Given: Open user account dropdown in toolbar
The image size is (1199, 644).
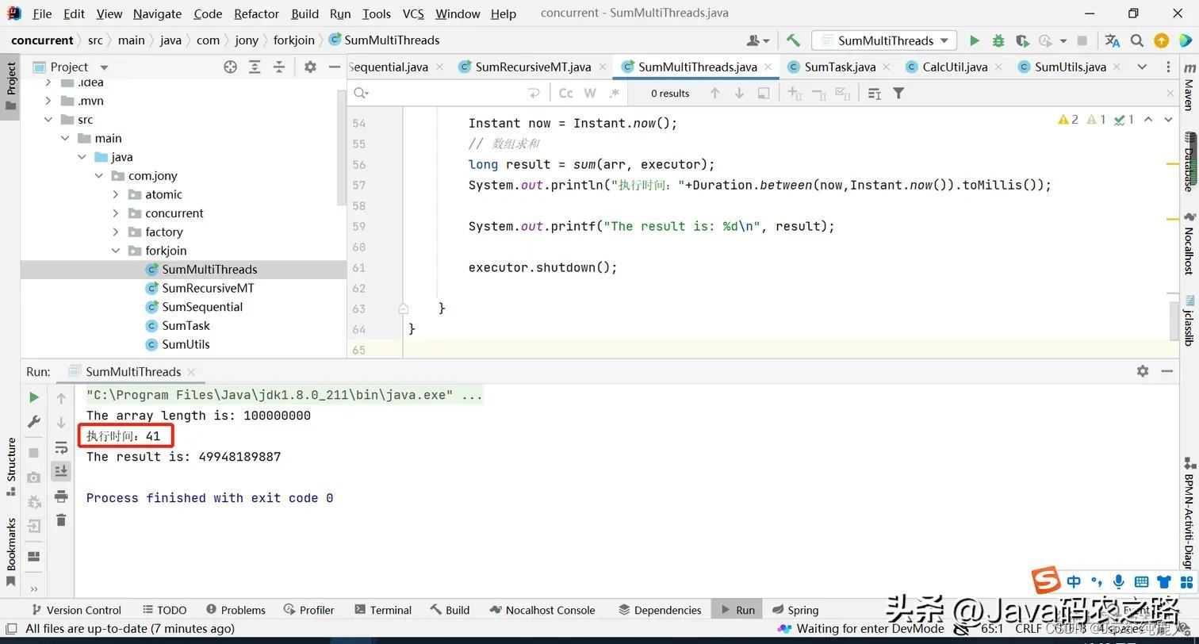Looking at the screenshot, I should [x=758, y=40].
